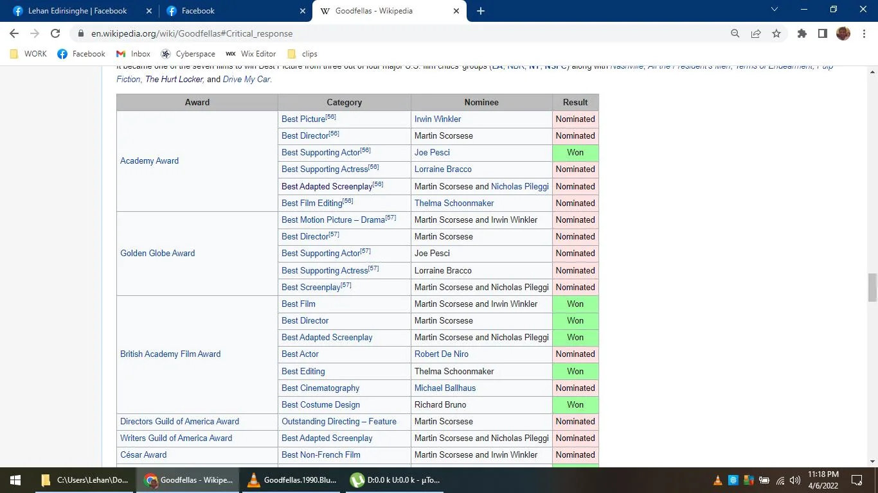
Task: Open Directors Guild of America Award link
Action: [179, 422]
